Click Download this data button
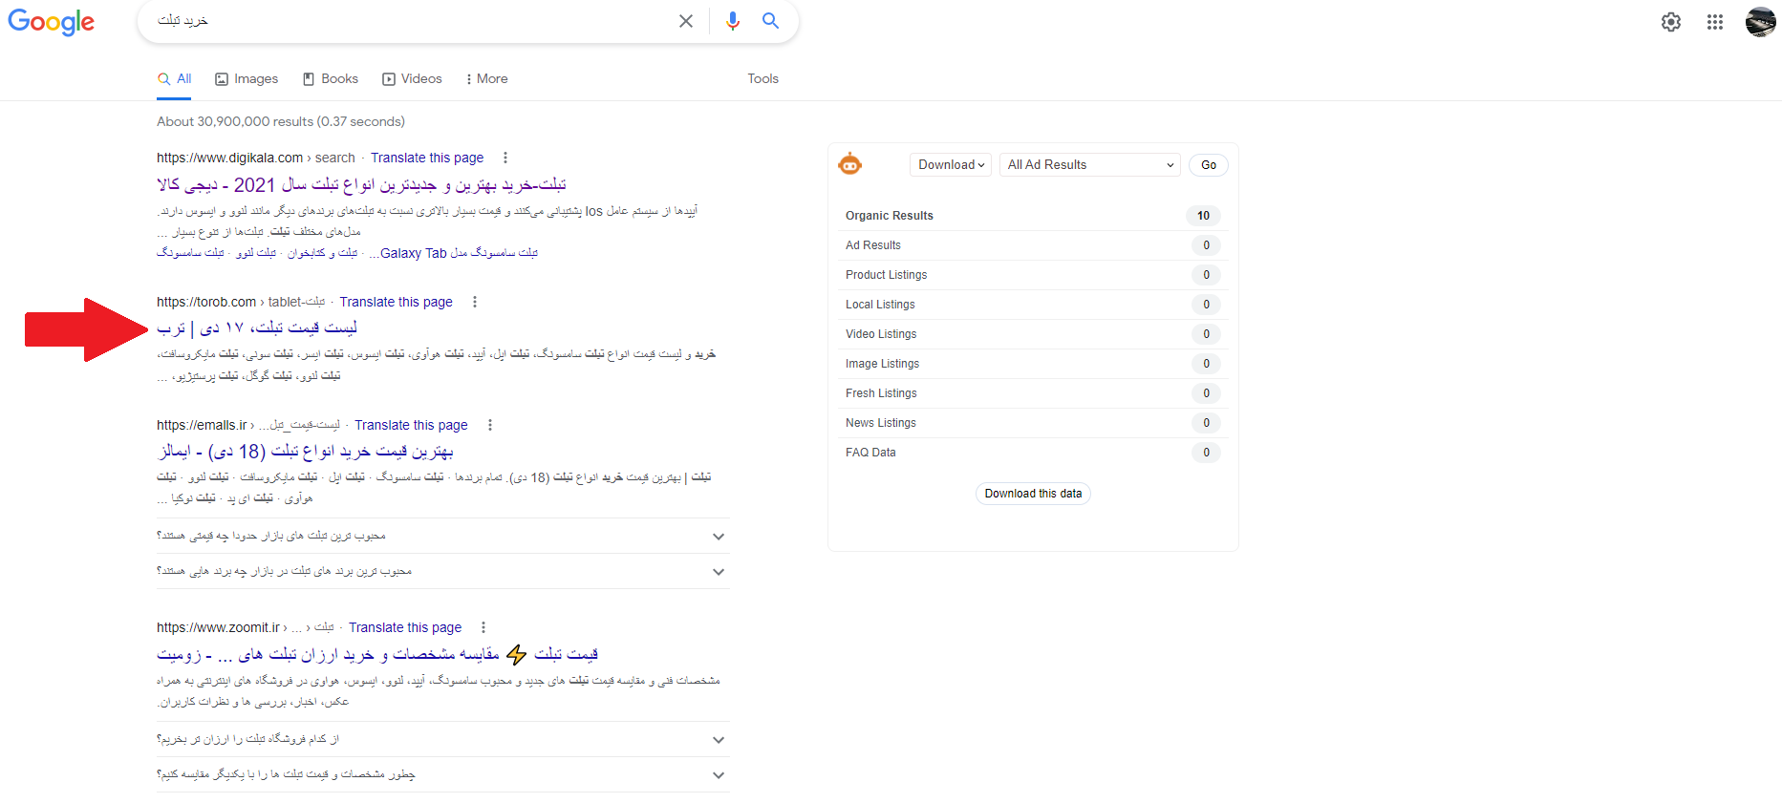 pyautogui.click(x=1033, y=494)
